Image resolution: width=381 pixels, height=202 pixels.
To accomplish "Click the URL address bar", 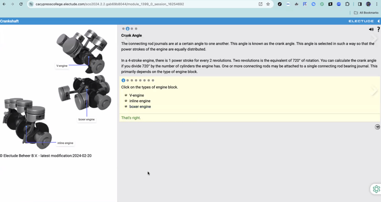I will point(143,4).
